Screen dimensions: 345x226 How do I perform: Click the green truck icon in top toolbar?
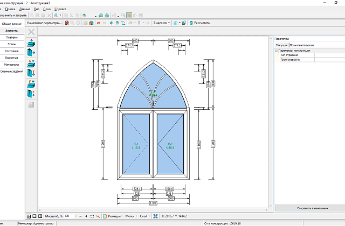101,16
